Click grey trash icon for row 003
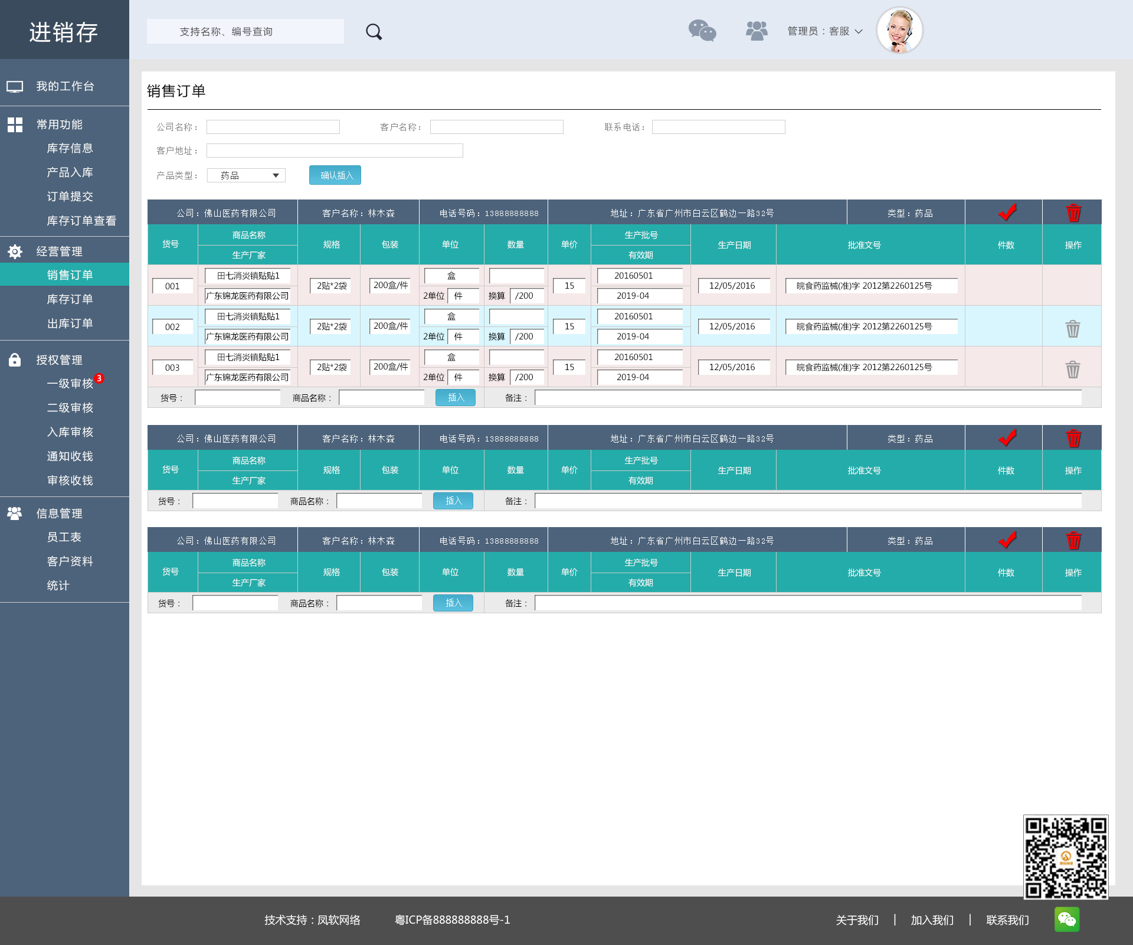The image size is (1133, 945). [1073, 369]
